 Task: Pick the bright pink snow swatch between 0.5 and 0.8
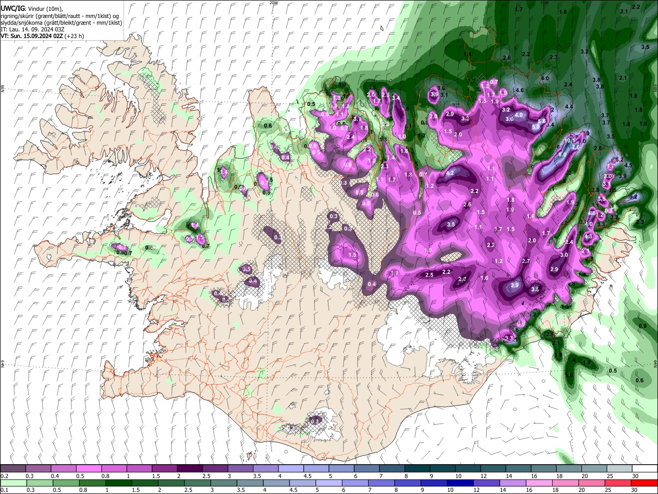point(89,468)
